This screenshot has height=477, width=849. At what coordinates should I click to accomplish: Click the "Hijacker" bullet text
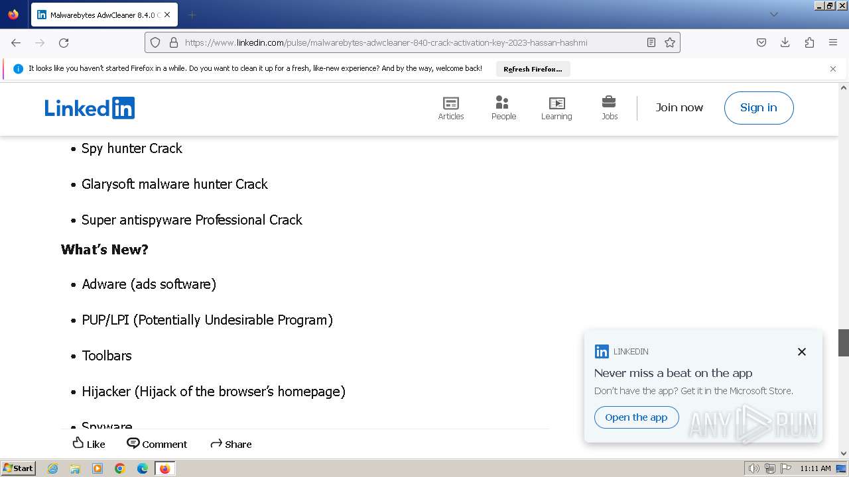pyautogui.click(x=214, y=392)
